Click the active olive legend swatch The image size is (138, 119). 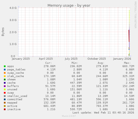tap(5, 106)
